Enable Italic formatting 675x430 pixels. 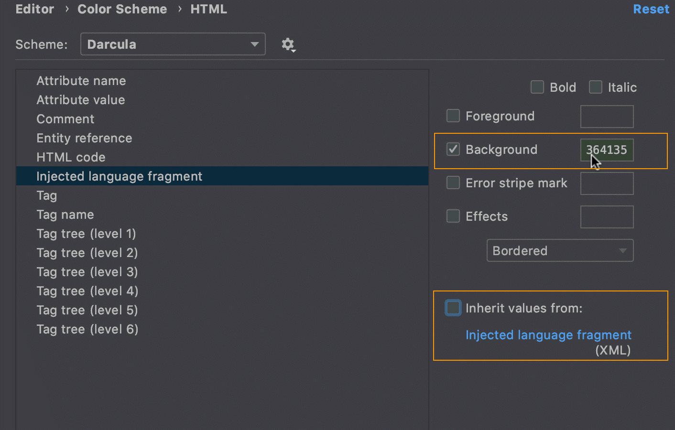(x=596, y=87)
